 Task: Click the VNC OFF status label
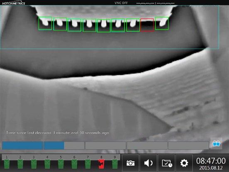point(121,3)
